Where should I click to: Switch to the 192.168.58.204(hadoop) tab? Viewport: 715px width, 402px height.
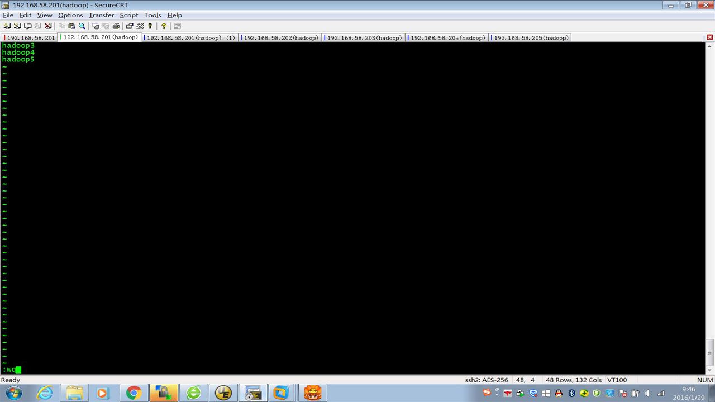pos(447,38)
